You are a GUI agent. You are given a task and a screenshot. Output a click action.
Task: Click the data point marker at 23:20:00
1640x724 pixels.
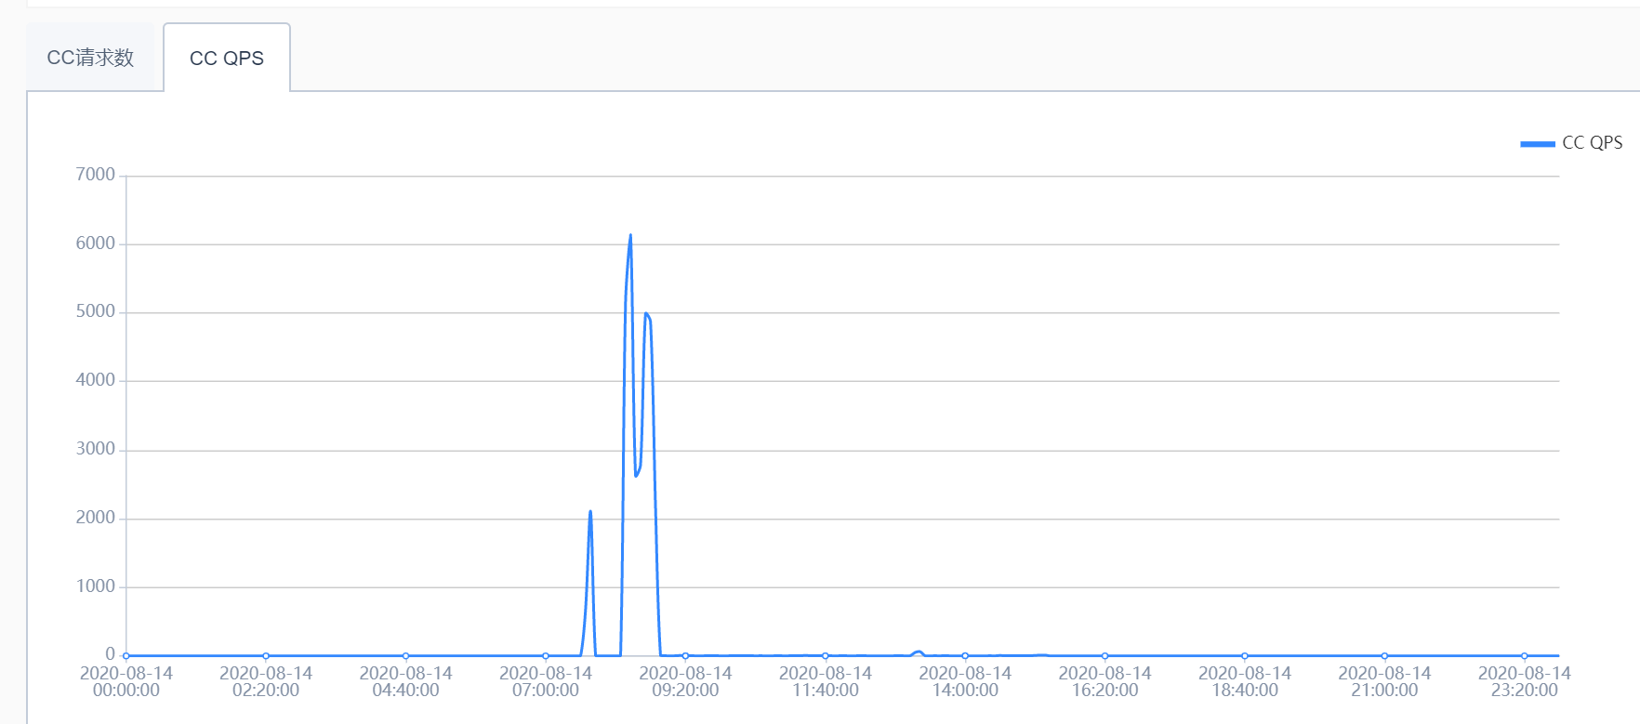pos(1524,656)
